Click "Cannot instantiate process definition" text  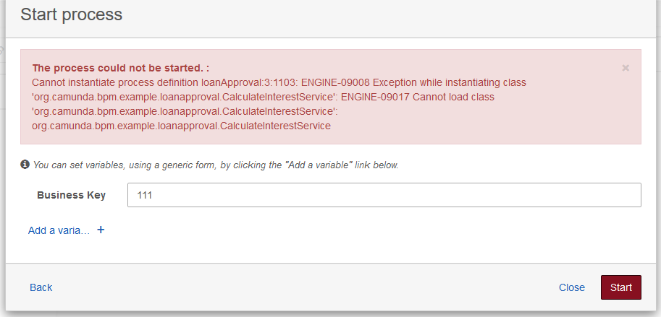coord(116,82)
